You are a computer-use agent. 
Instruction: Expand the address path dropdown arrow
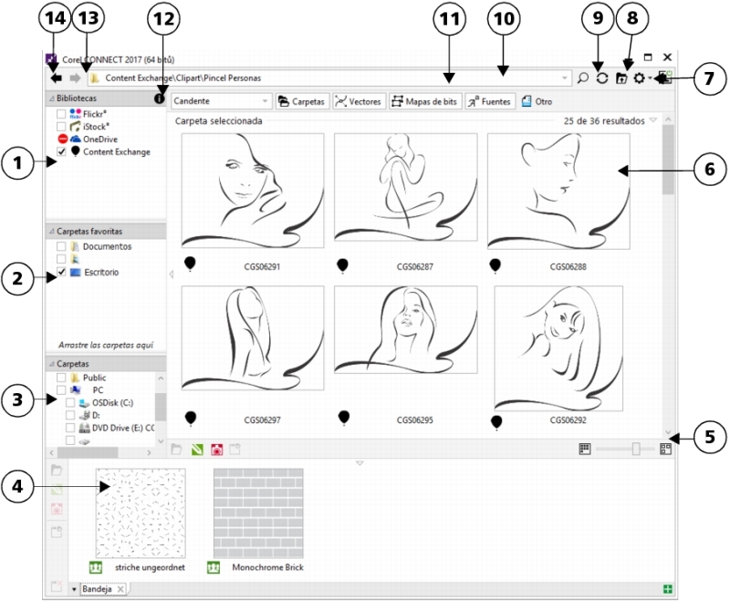(x=564, y=79)
